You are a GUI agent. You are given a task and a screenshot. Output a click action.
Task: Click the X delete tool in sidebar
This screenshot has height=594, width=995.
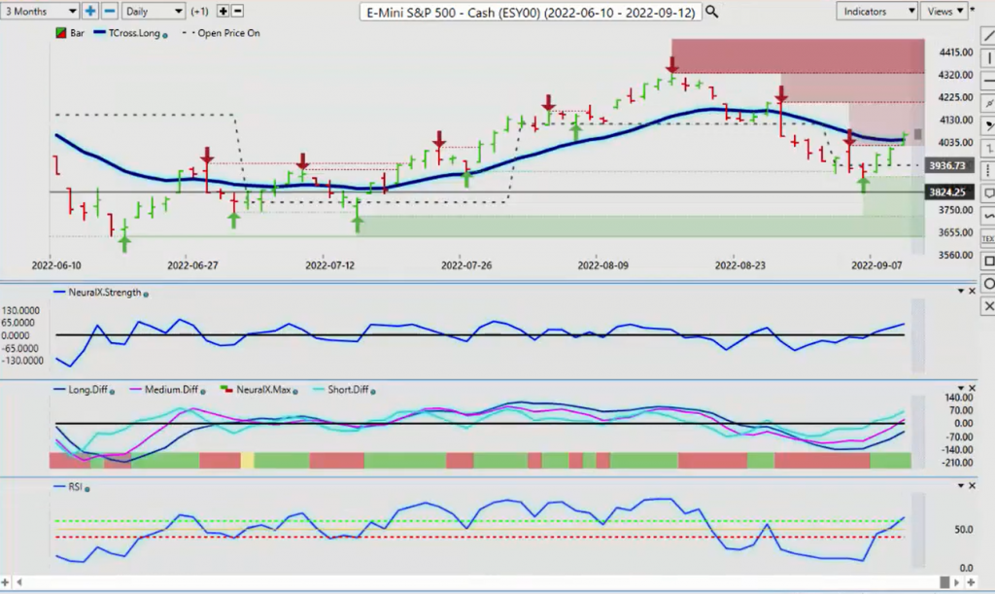[988, 306]
